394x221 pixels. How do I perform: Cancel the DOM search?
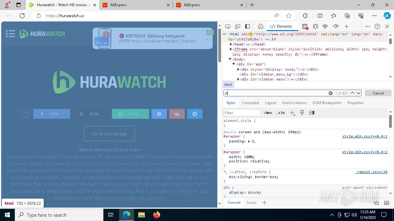(x=378, y=93)
